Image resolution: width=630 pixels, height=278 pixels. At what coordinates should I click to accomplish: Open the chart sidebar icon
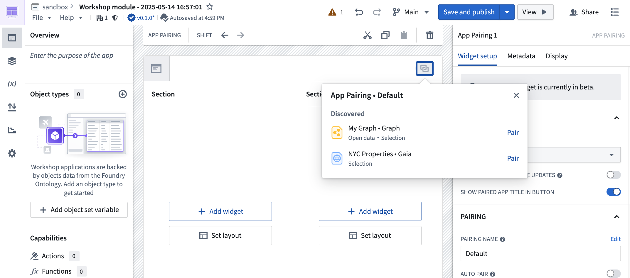(x=12, y=130)
